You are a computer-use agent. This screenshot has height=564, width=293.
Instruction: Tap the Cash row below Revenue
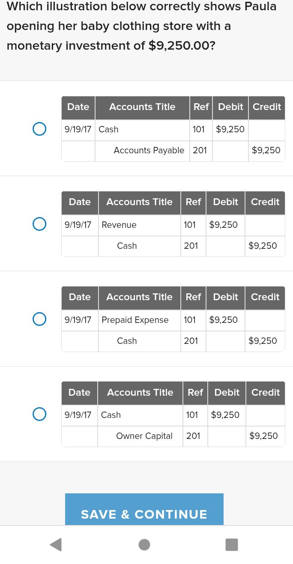click(x=127, y=246)
